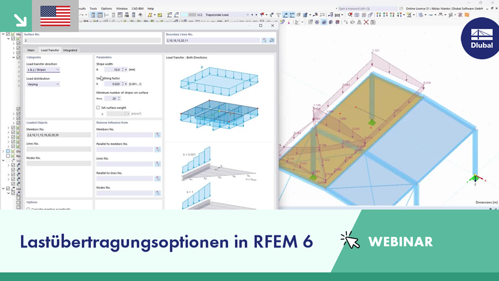This screenshot has width=499, height=281.
Task: Click the filter with red X icon
Action: (262, 15)
